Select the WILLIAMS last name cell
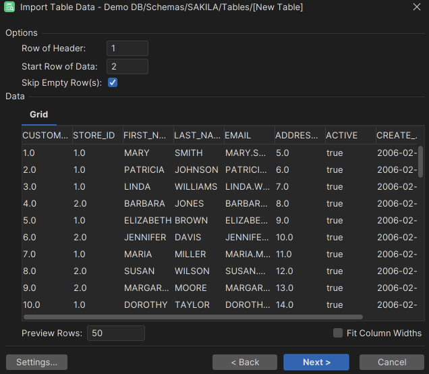The height and width of the screenshot is (374, 429). (196, 186)
